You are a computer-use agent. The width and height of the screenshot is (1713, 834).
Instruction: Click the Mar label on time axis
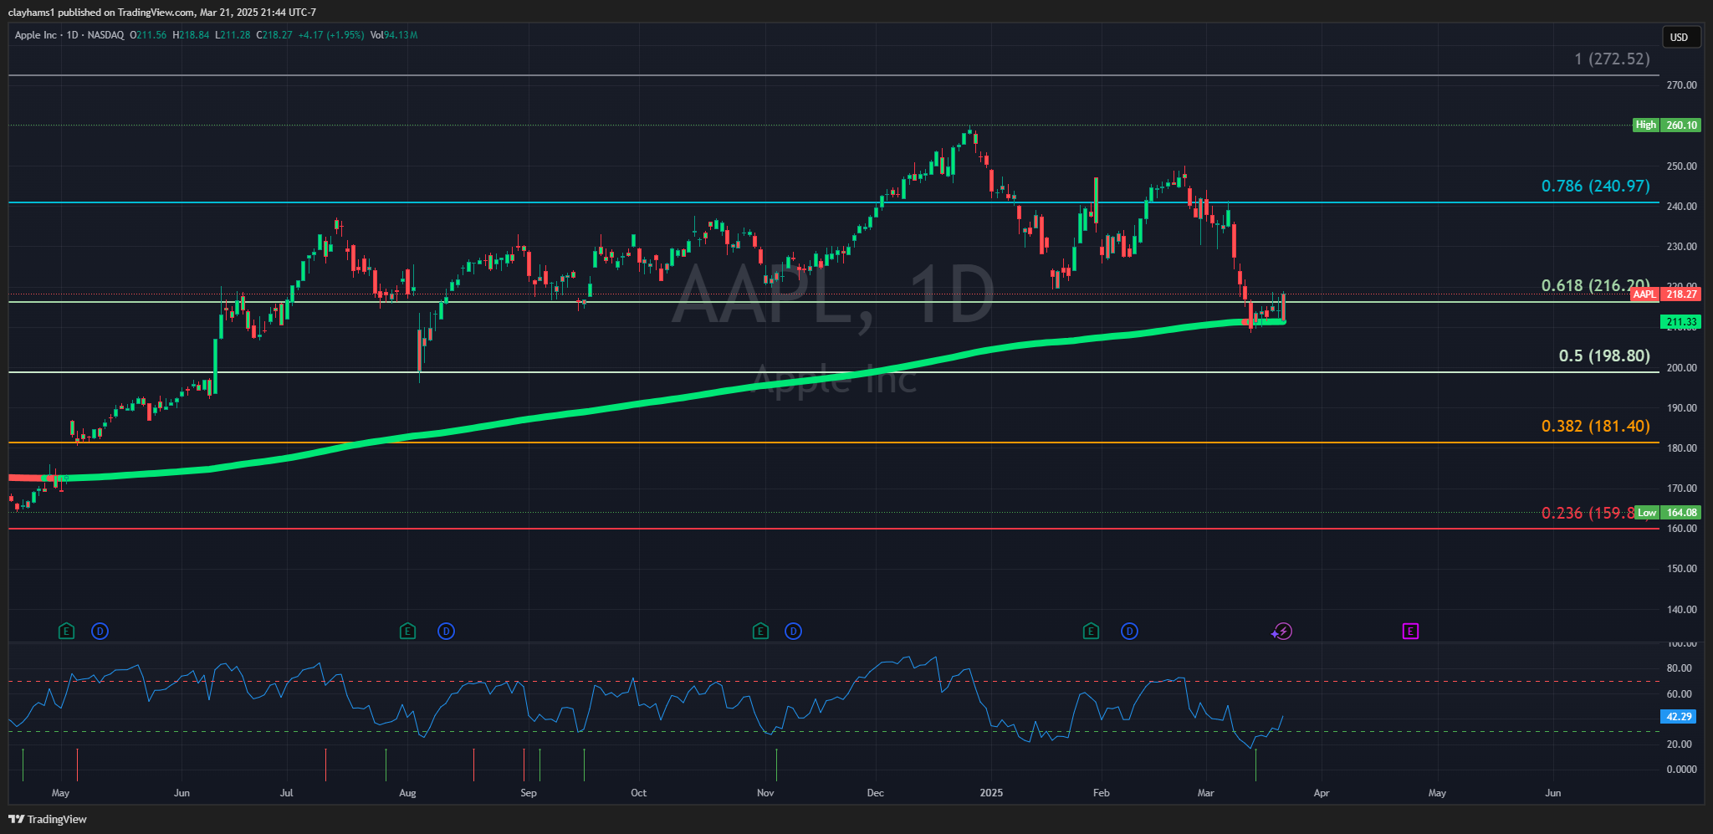click(x=1205, y=792)
